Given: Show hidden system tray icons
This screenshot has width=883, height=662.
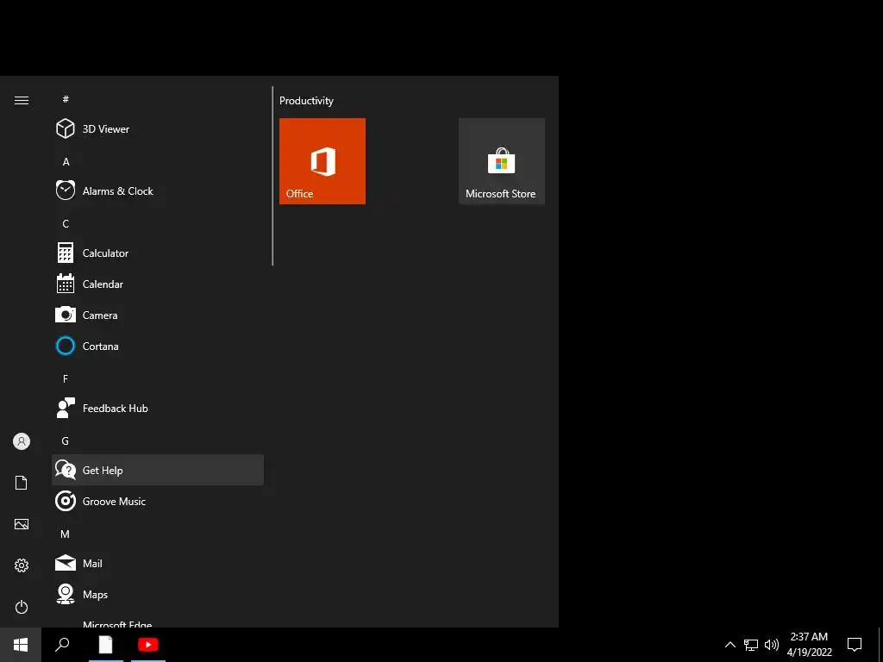Looking at the screenshot, I should point(730,645).
